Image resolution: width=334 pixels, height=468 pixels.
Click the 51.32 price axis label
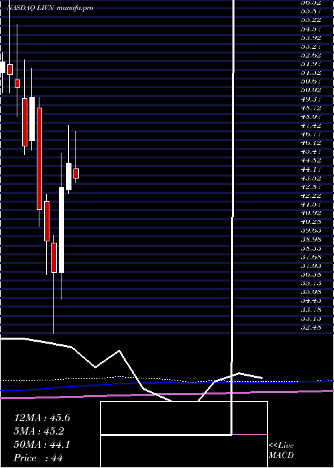click(311, 72)
